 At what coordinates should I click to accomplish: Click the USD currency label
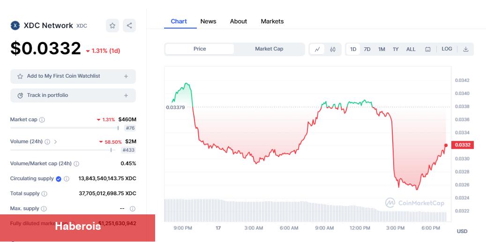462,231
